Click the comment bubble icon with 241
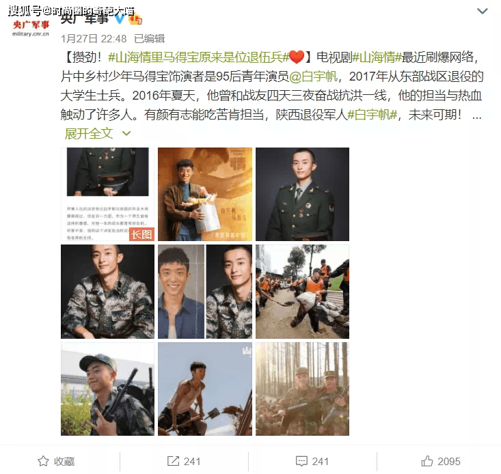Screen dimensions: 501x474 tap(301, 461)
